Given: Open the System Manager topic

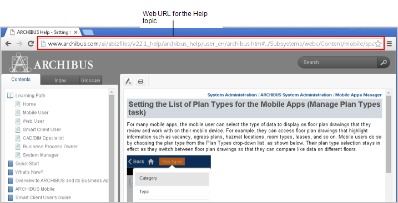Looking at the screenshot, I should pos(41,155).
